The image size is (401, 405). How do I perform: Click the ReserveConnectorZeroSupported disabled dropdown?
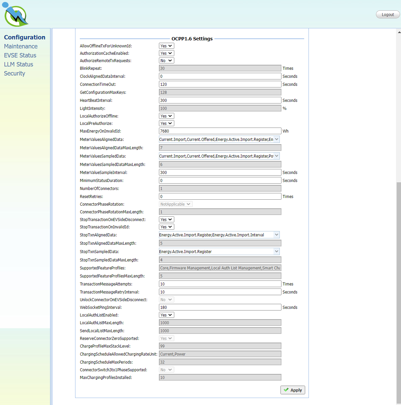[x=167, y=339]
